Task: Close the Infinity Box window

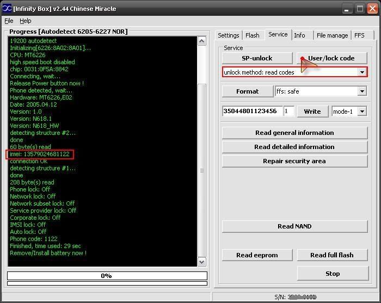Action: (x=372, y=9)
